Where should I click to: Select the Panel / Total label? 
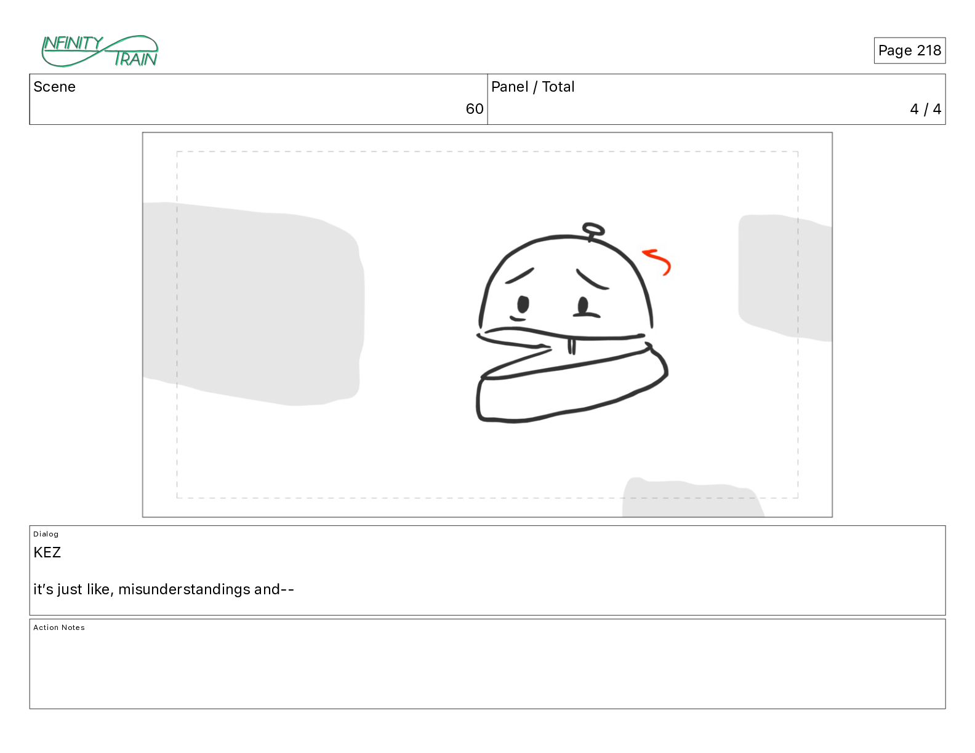(533, 87)
